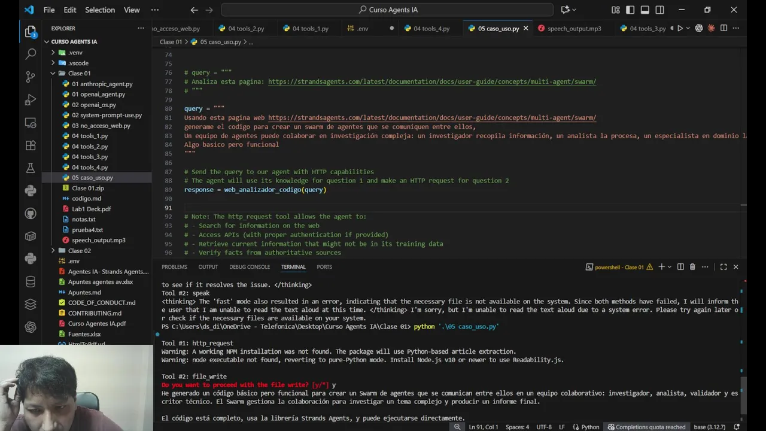766x431 pixels.
Task: Switch to the DEBUG CONSOLE tab
Action: point(250,267)
